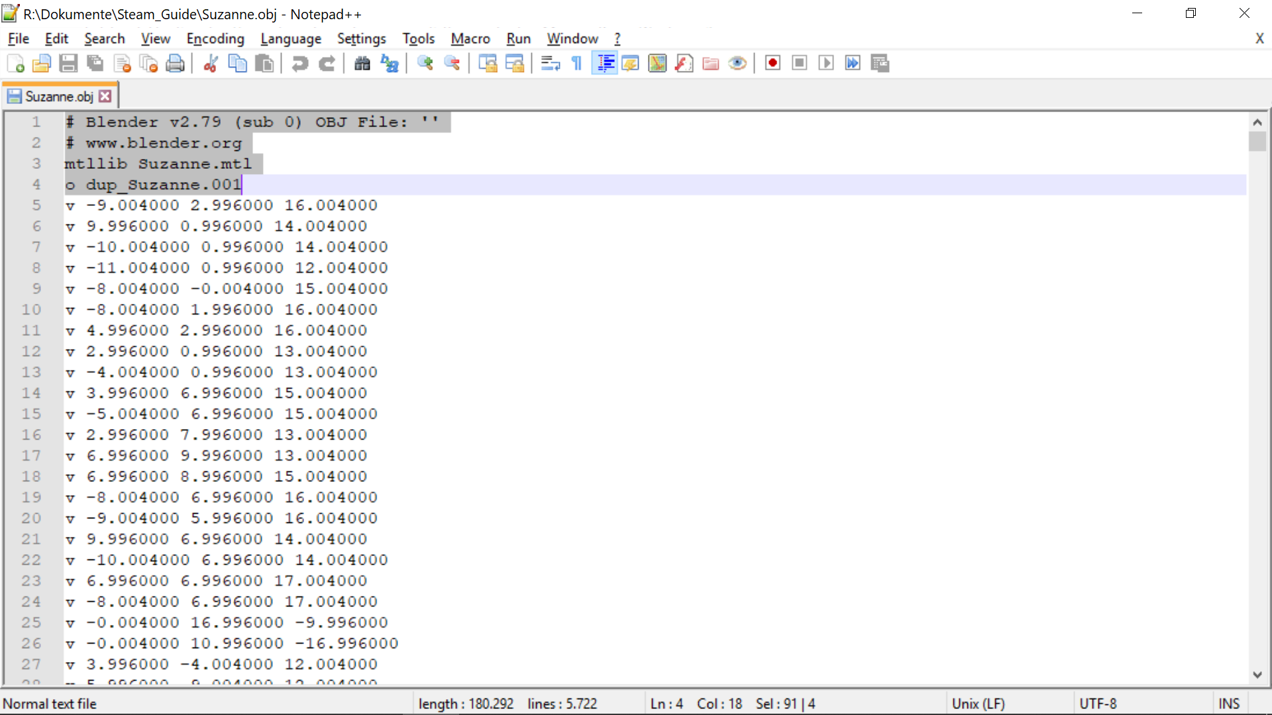This screenshot has width=1272, height=715.
Task: Click Normal text file language status field
Action: (x=50, y=704)
